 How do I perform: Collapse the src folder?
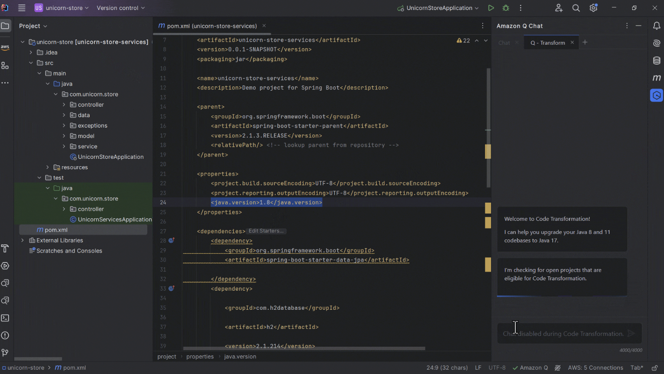click(x=31, y=62)
